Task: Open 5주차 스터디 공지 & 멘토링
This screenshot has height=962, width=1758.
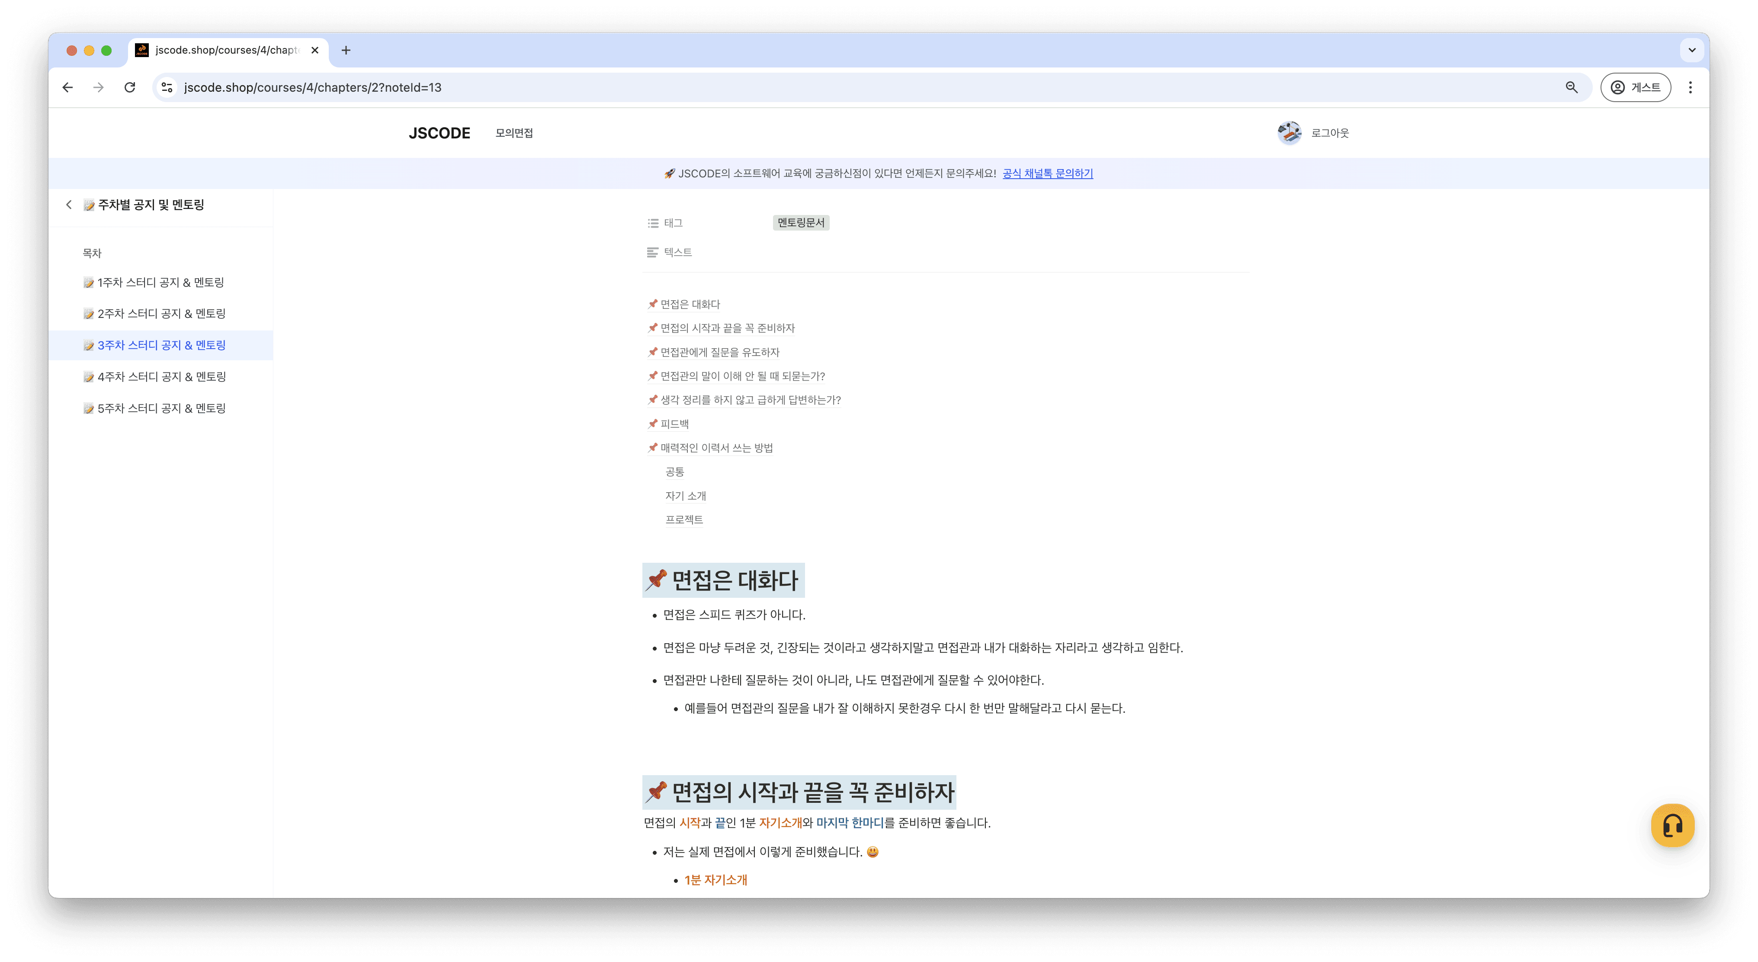Action: pos(155,408)
